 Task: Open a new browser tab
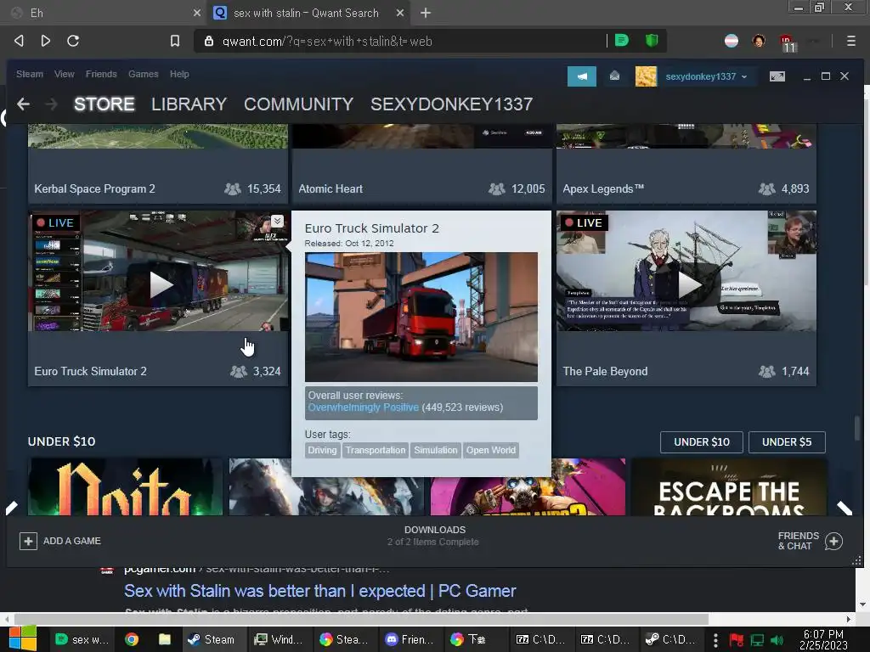[x=426, y=13]
